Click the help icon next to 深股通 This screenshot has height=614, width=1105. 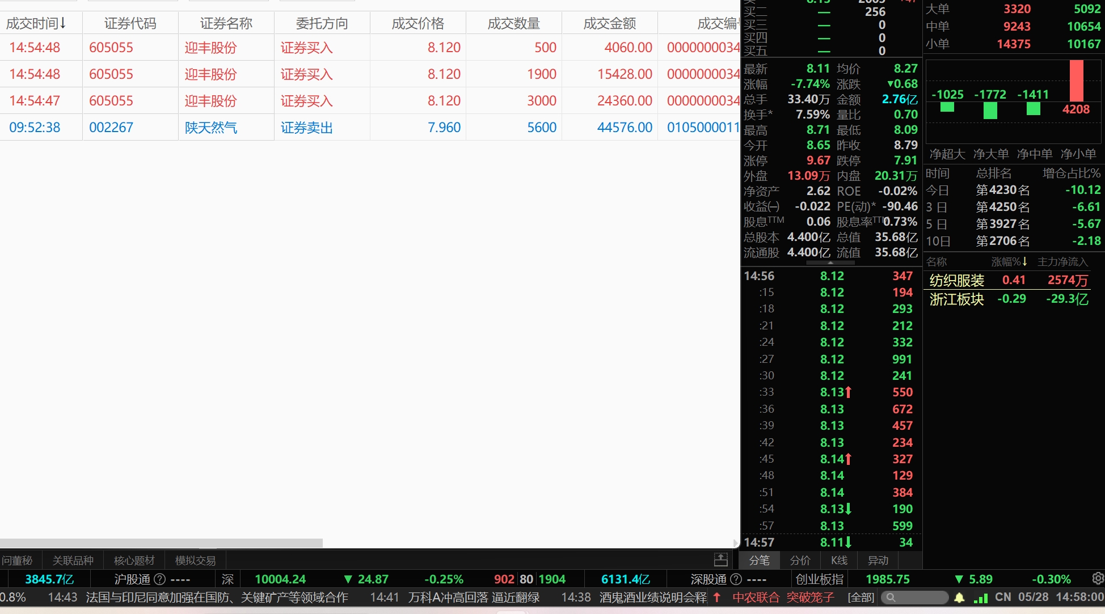point(736,579)
